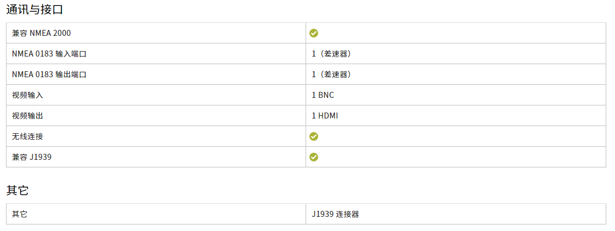Image resolution: width=615 pixels, height=231 pixels.
Task: Click the NMEA 0183 输出端口 label
Action: click(x=49, y=74)
